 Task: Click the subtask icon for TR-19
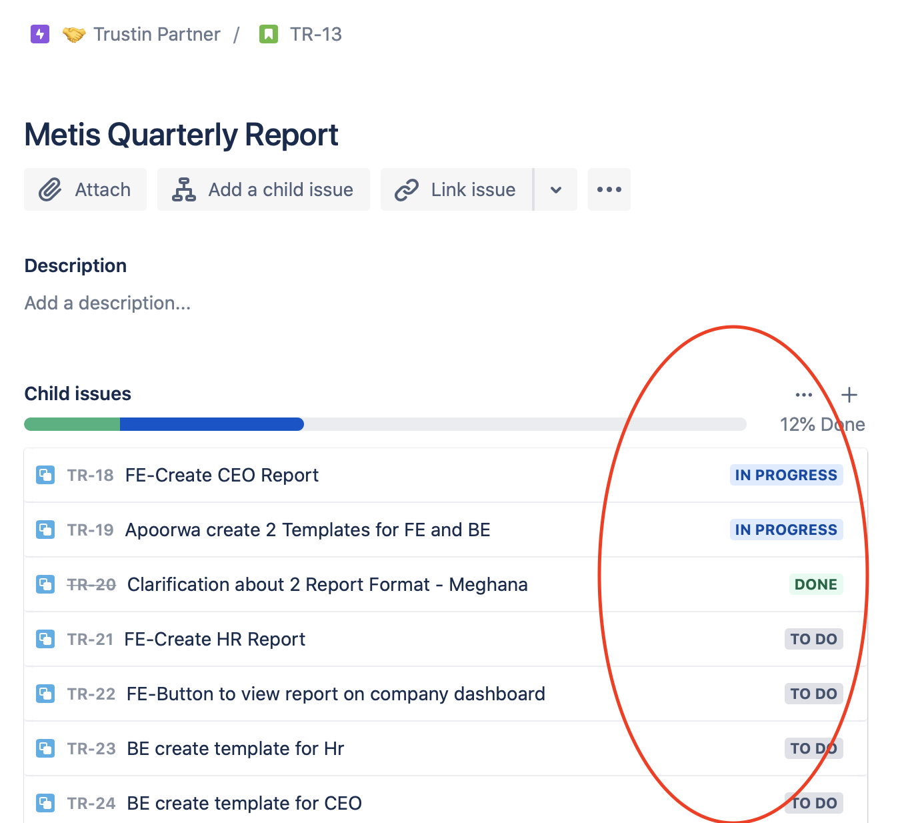tap(45, 530)
